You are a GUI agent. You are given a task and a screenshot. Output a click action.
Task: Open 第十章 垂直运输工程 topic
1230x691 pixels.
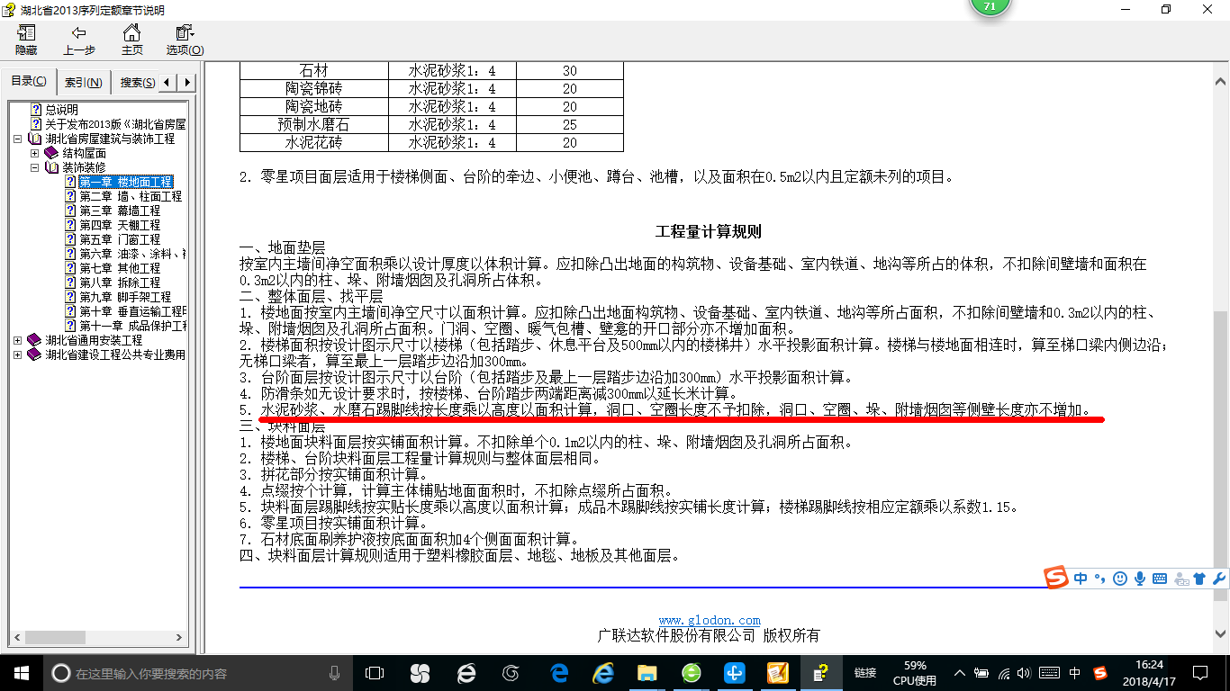(132, 311)
